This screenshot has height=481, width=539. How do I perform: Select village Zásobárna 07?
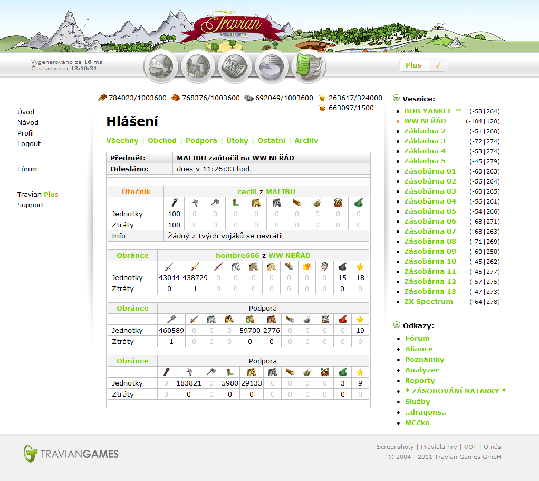click(430, 232)
